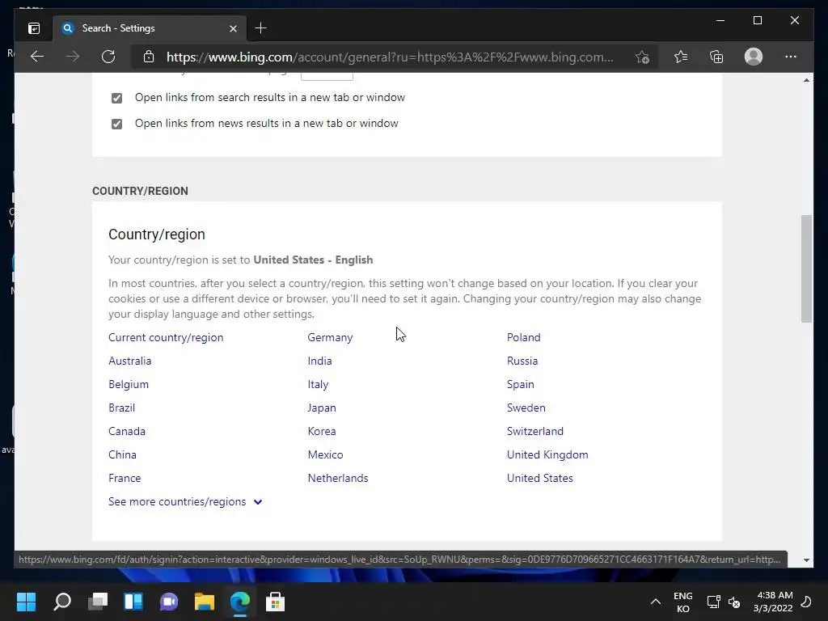Open Edge Settings and more menu
Viewport: 828px width, 621px height.
tap(791, 57)
